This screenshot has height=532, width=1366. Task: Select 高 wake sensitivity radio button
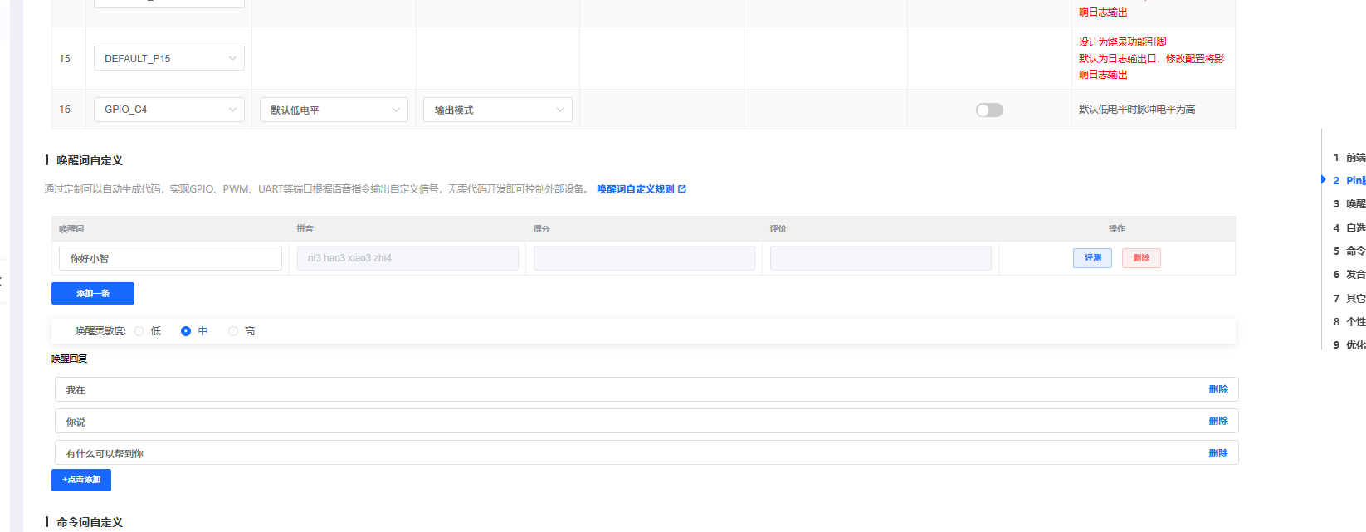point(233,331)
